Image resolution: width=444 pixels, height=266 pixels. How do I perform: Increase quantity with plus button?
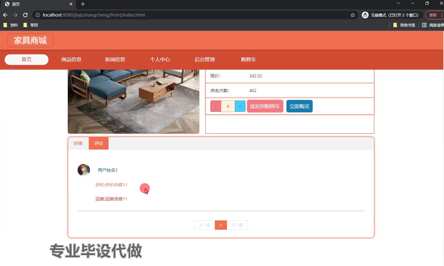(x=240, y=106)
